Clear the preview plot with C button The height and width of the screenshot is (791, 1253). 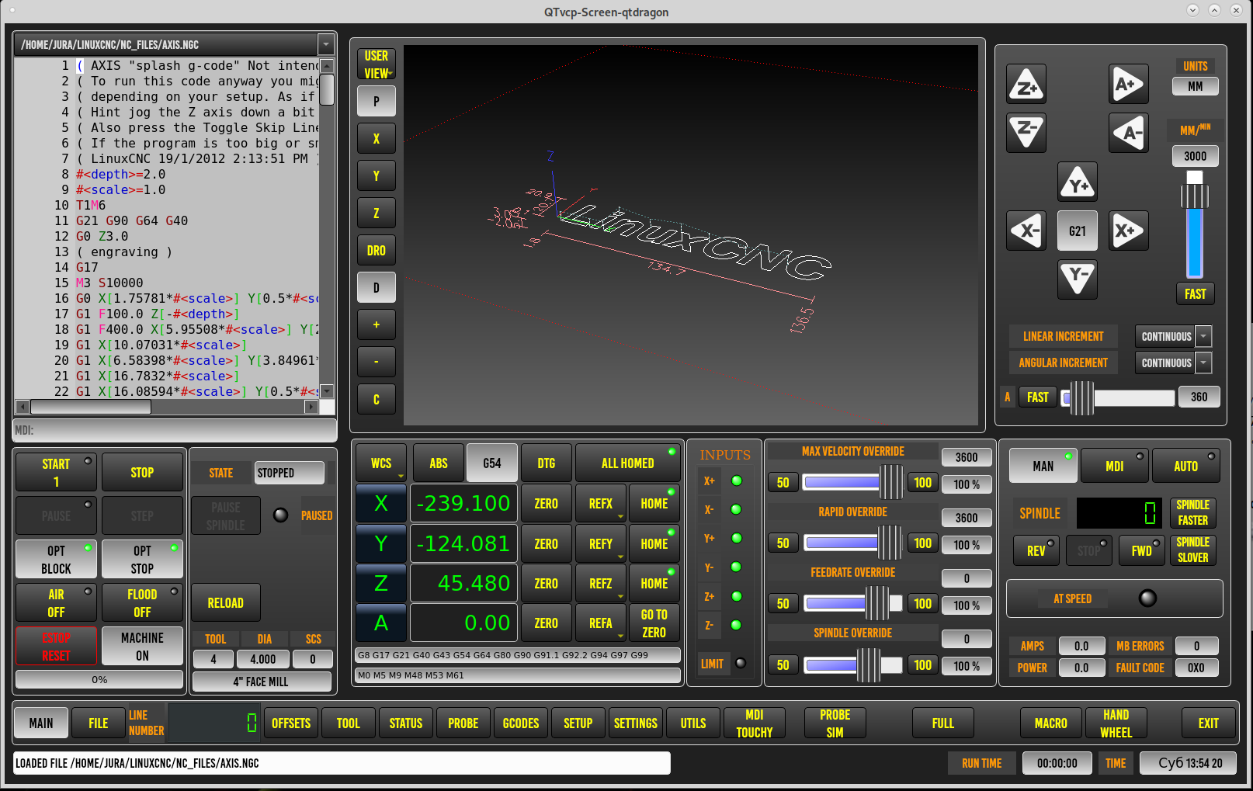[377, 399]
